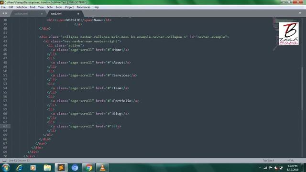Screen dimensions: 306x172
Task: Click the closing </nav> tag
Action: [41, 143]
